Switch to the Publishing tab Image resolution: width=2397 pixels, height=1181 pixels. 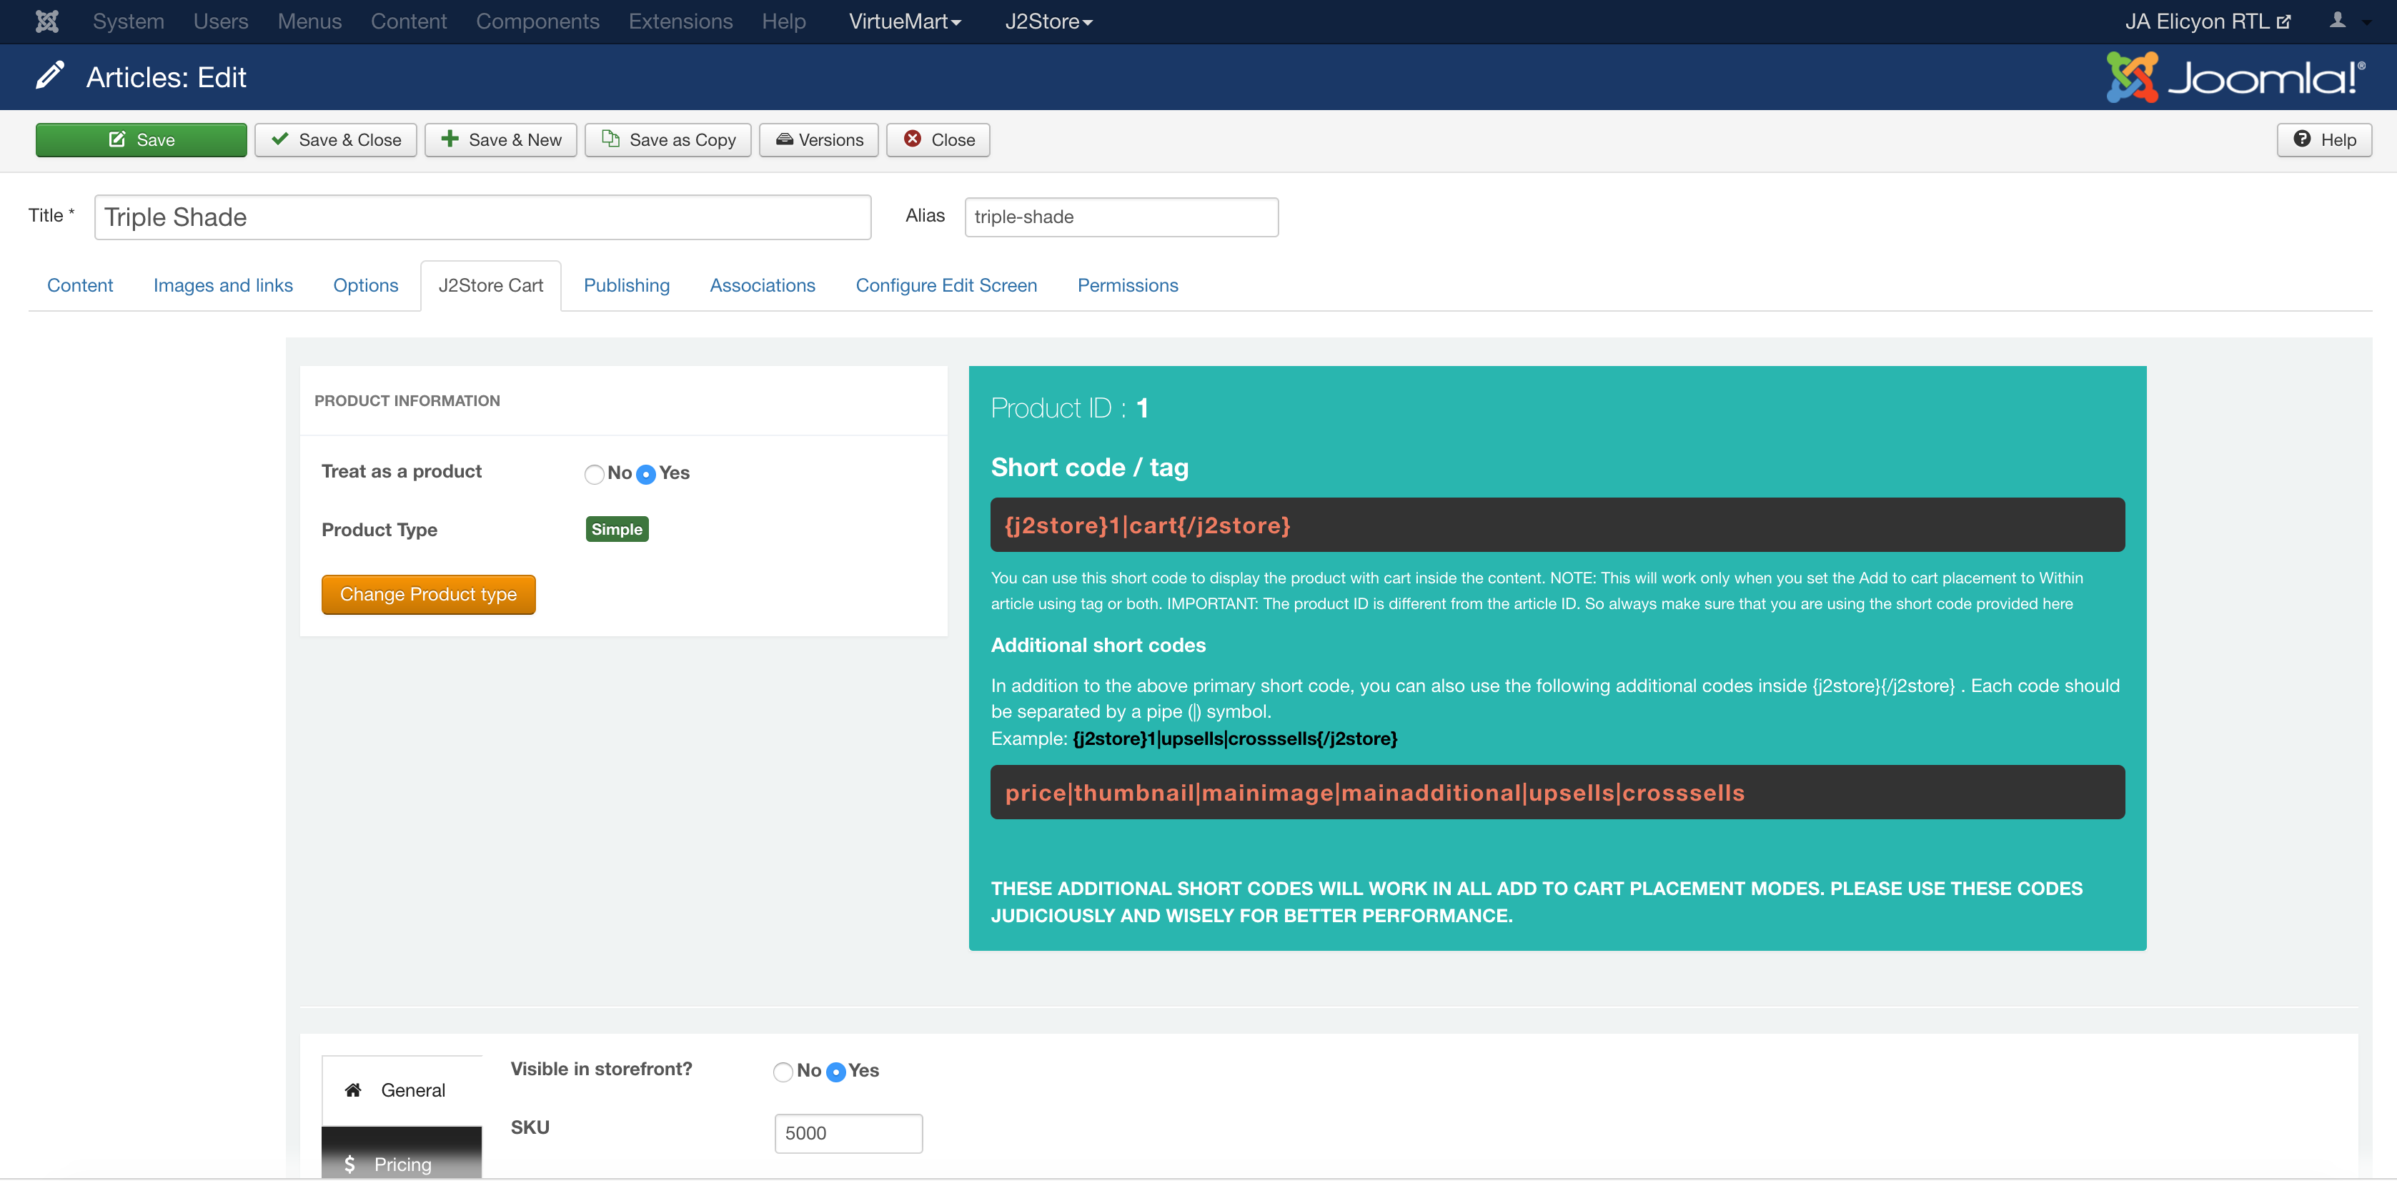coord(626,286)
